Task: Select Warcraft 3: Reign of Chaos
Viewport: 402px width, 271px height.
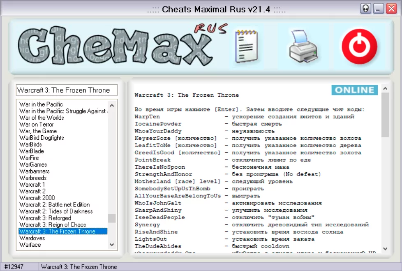Action: [63, 225]
